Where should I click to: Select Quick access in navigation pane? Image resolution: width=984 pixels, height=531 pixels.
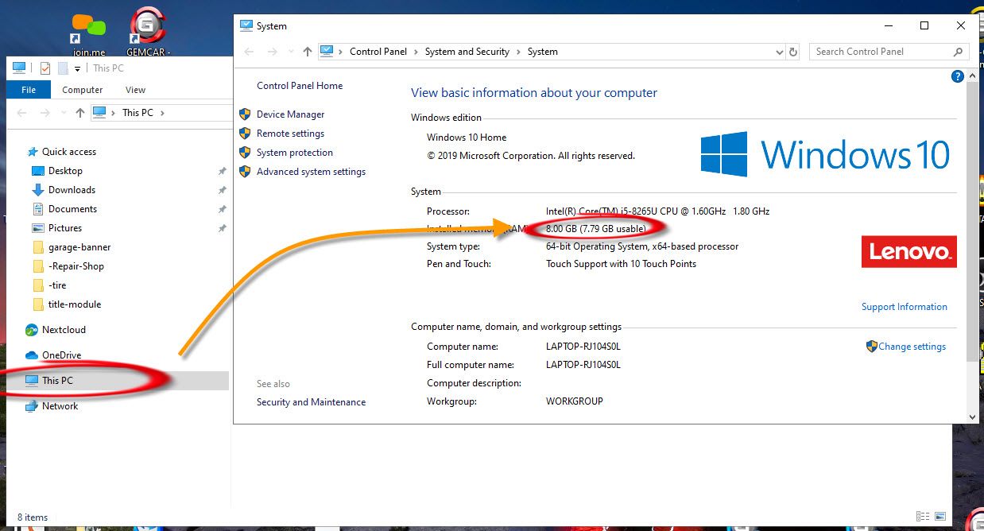[x=69, y=152]
